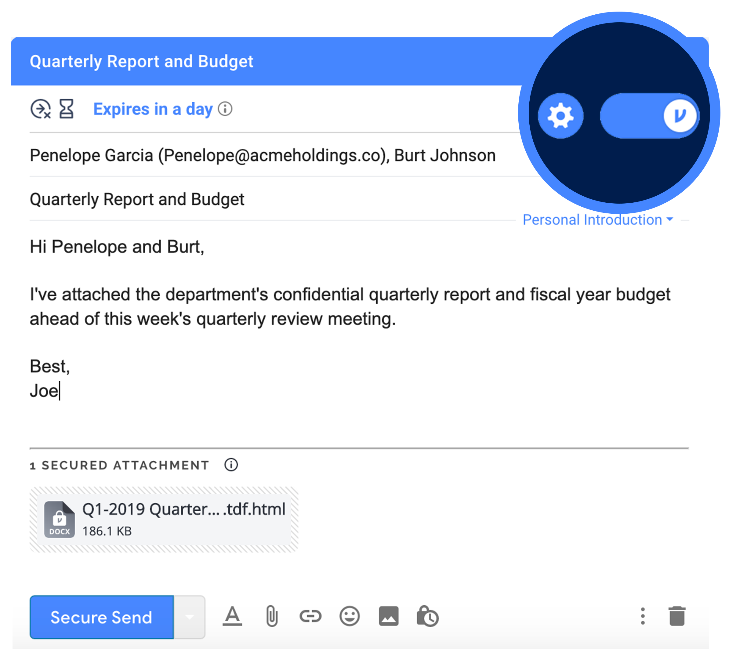Click info icon next to expiration text
The height and width of the screenshot is (649, 729).
pyautogui.click(x=225, y=109)
